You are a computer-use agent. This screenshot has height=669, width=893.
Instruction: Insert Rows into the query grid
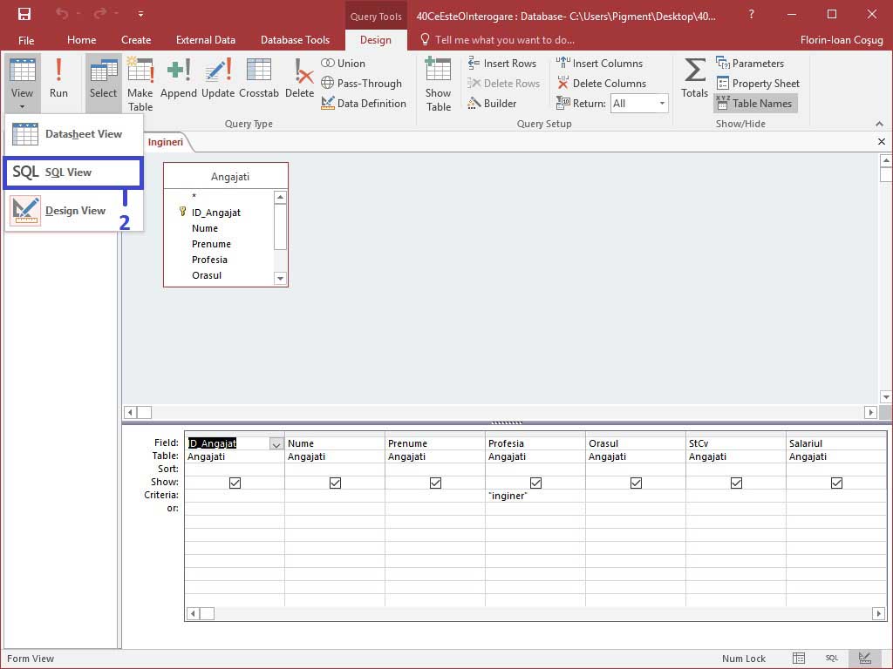[501, 63]
